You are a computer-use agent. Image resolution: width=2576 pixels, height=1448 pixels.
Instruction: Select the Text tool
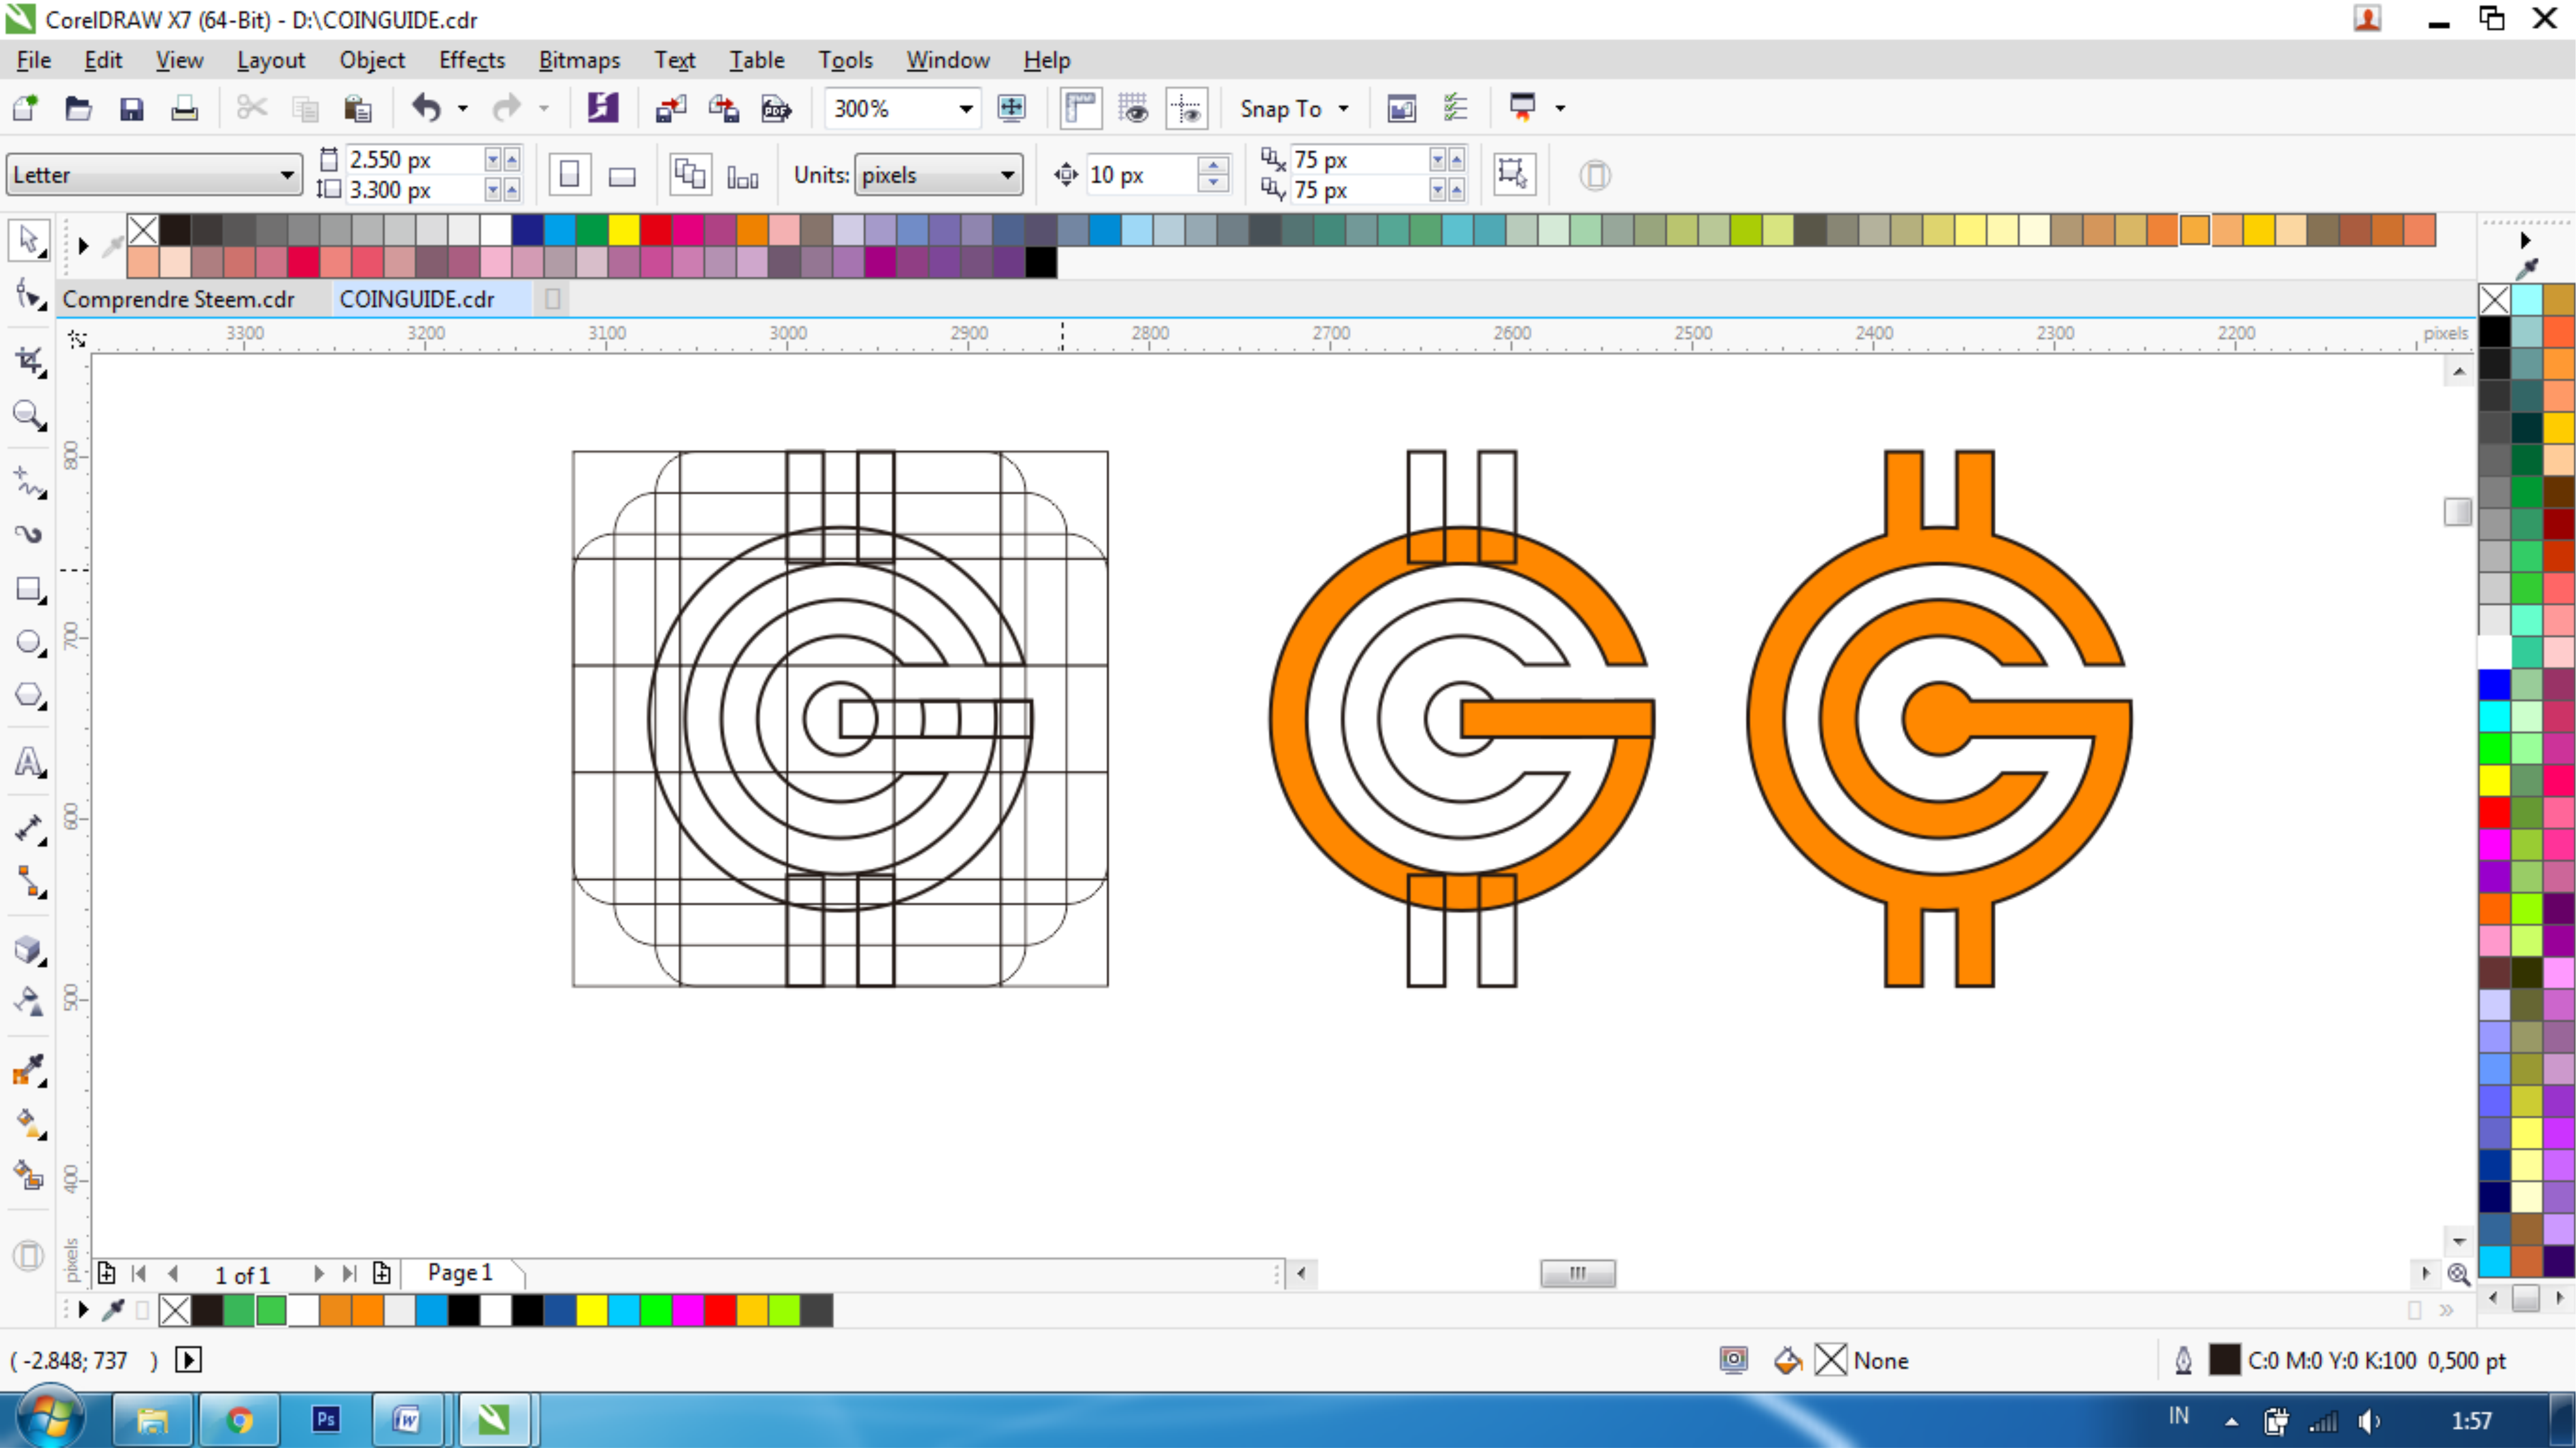coord(28,763)
